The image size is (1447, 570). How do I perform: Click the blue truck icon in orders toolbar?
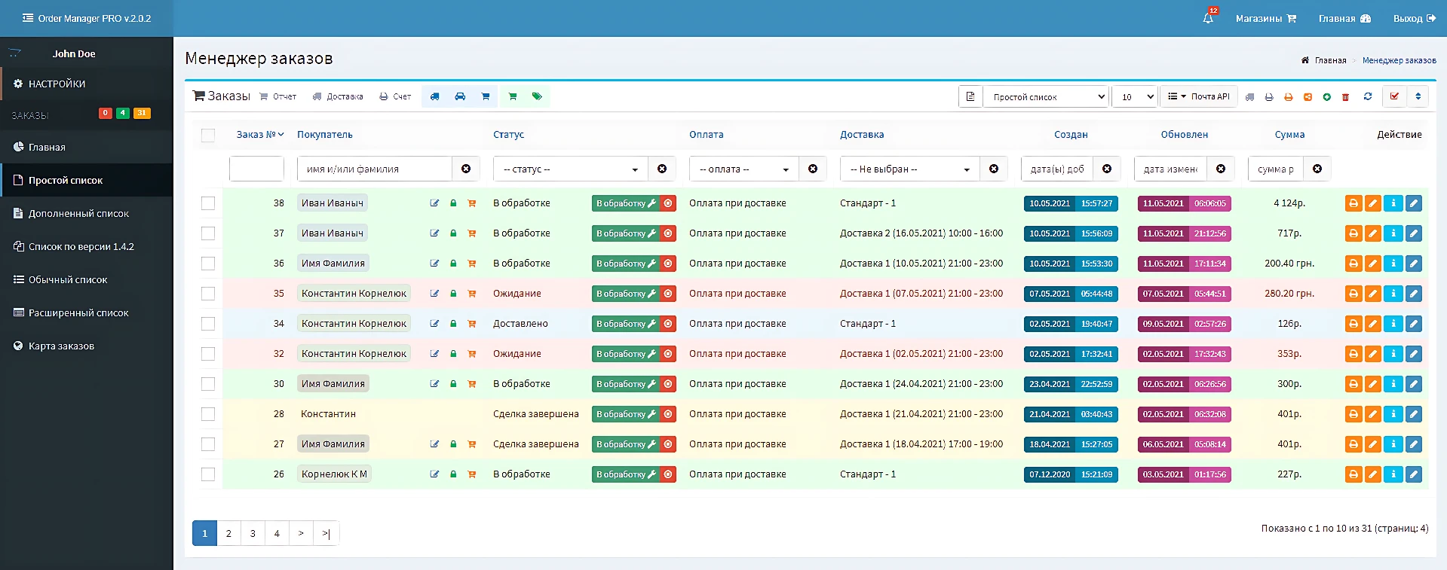point(435,96)
